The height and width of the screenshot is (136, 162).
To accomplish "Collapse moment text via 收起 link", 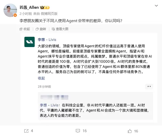I will tap(41, 78).
